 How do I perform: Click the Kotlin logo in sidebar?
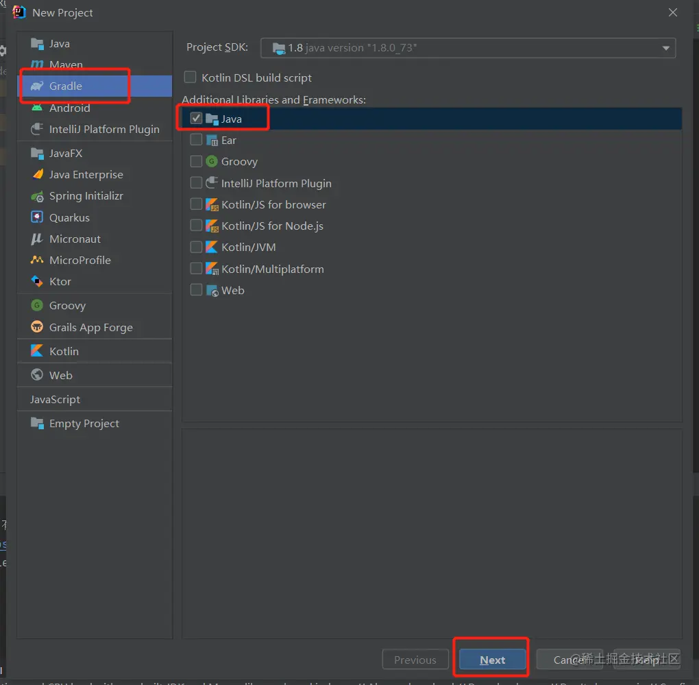37,351
